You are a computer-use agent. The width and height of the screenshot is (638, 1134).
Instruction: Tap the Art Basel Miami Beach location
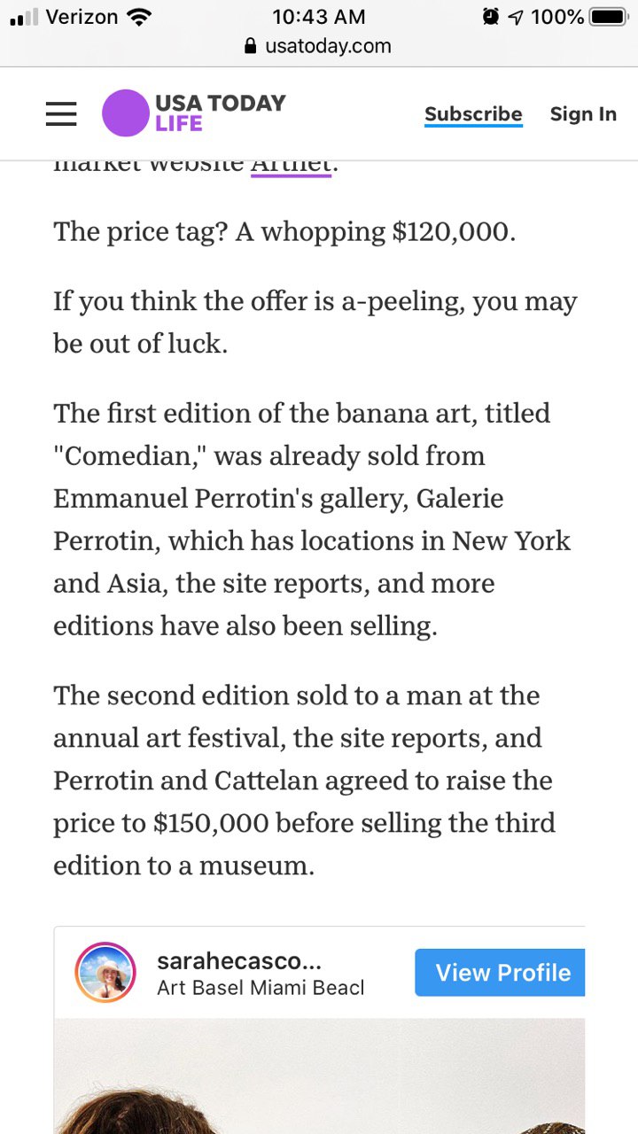[x=261, y=987]
